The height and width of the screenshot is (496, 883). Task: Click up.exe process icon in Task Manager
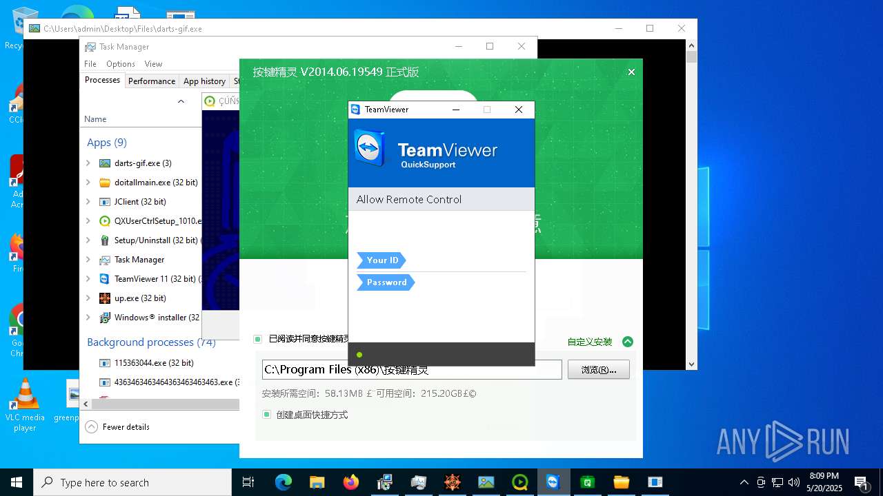point(105,298)
